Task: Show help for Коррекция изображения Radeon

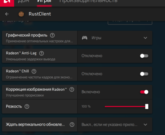Action: [72, 89]
